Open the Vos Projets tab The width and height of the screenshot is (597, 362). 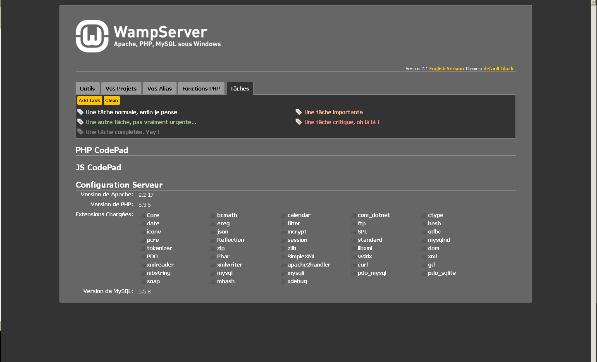click(121, 88)
